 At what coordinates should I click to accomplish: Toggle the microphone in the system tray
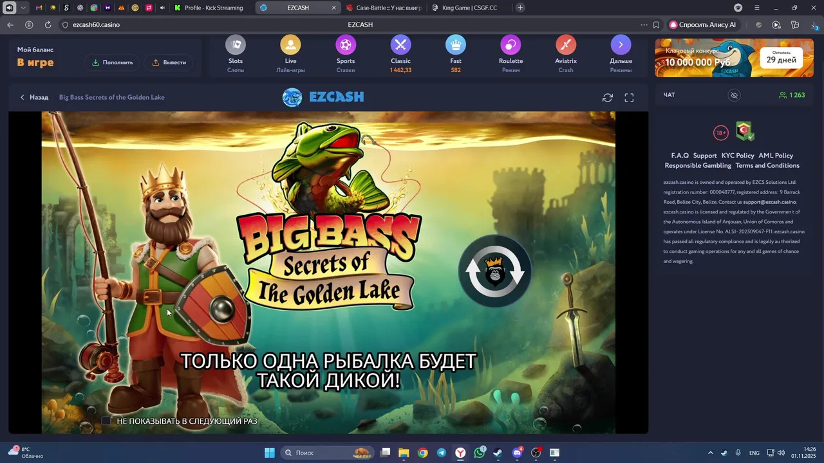(x=738, y=453)
